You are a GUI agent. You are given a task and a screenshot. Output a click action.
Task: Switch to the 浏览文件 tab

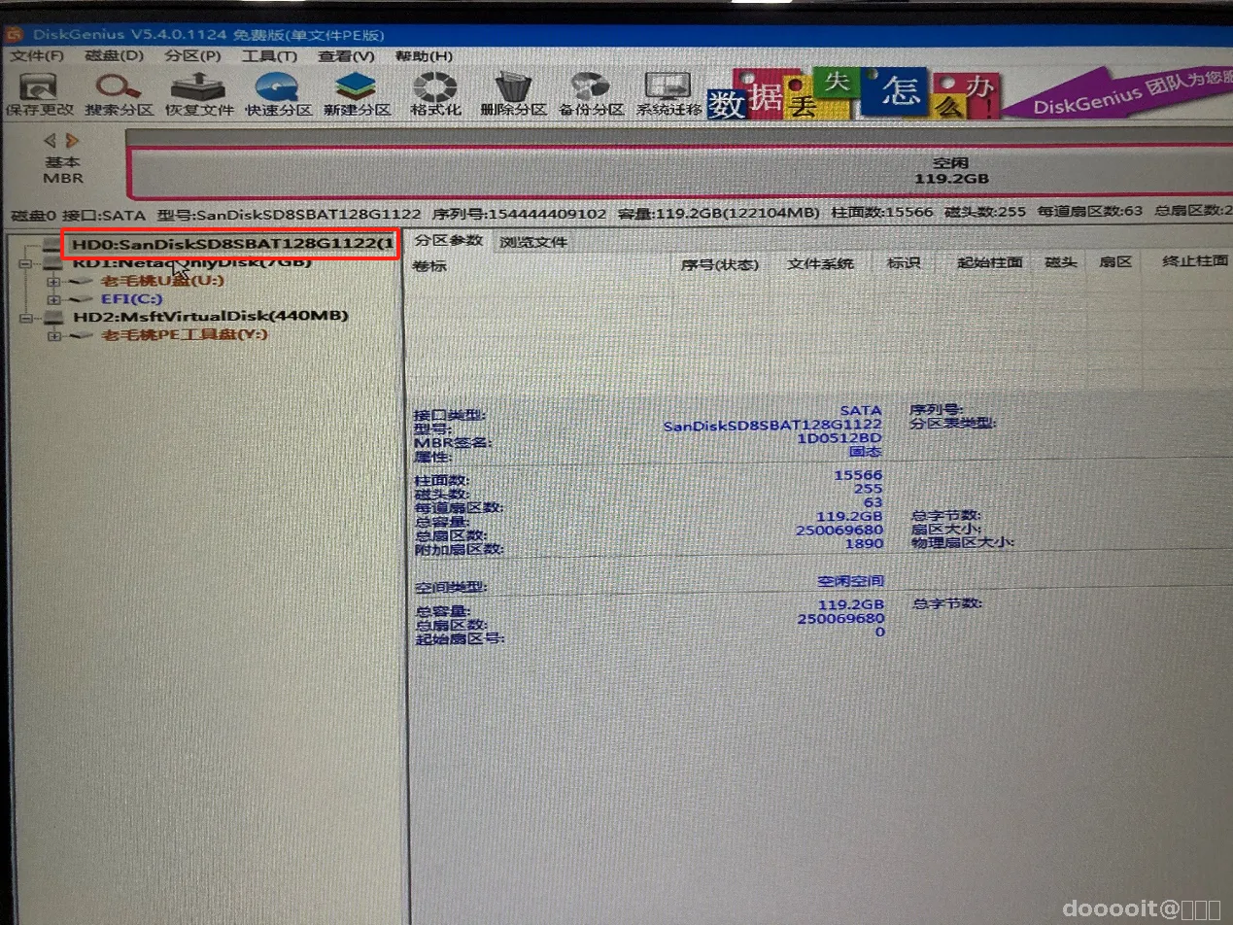[532, 242]
